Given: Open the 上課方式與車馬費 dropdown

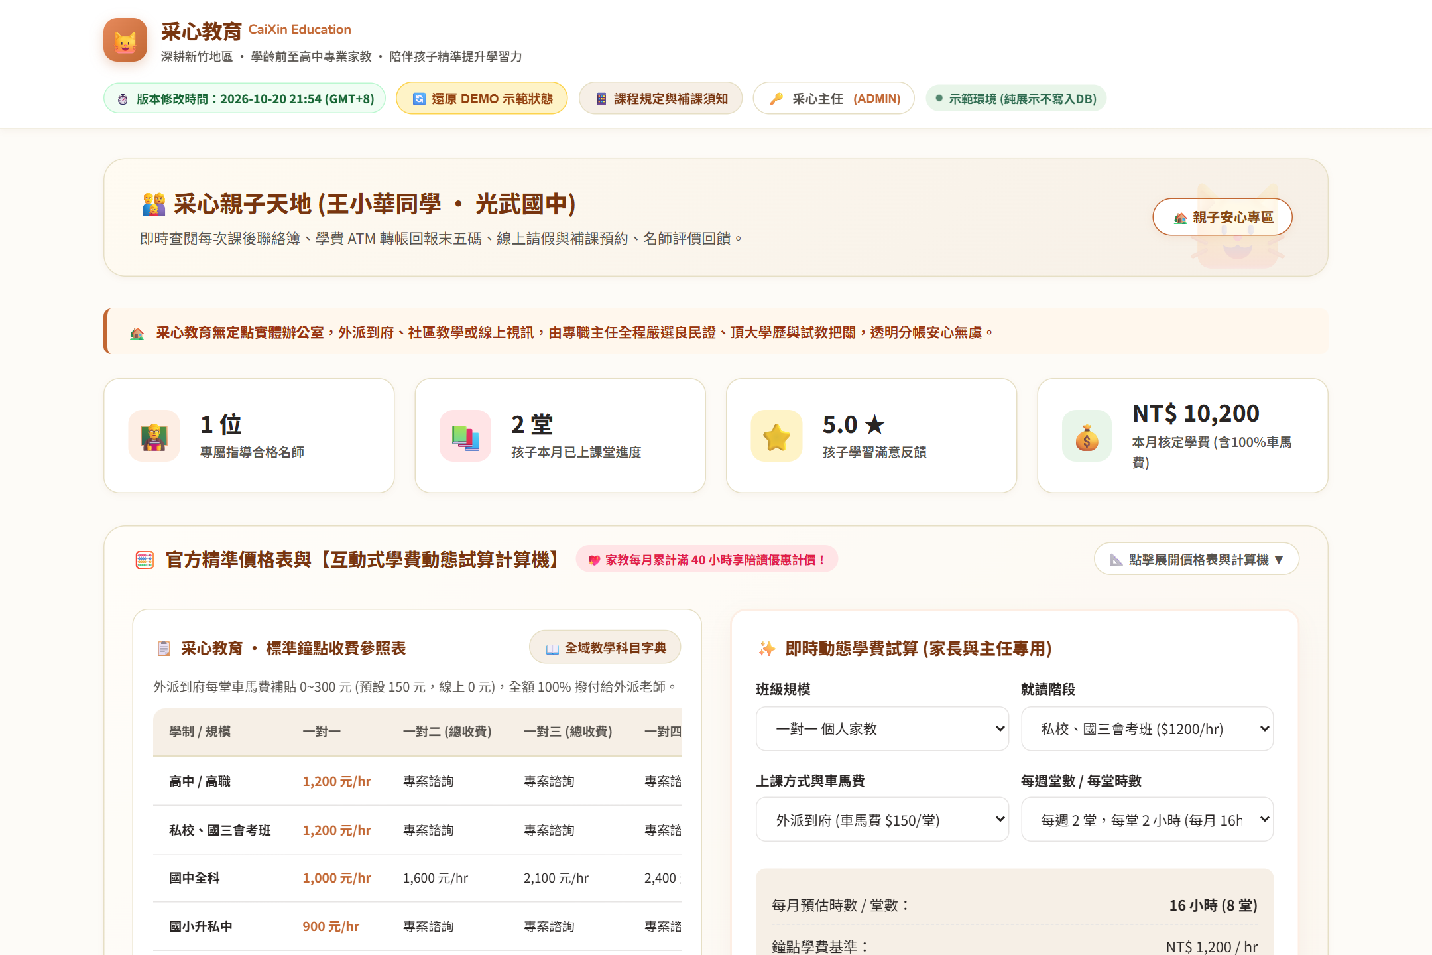Looking at the screenshot, I should (882, 820).
